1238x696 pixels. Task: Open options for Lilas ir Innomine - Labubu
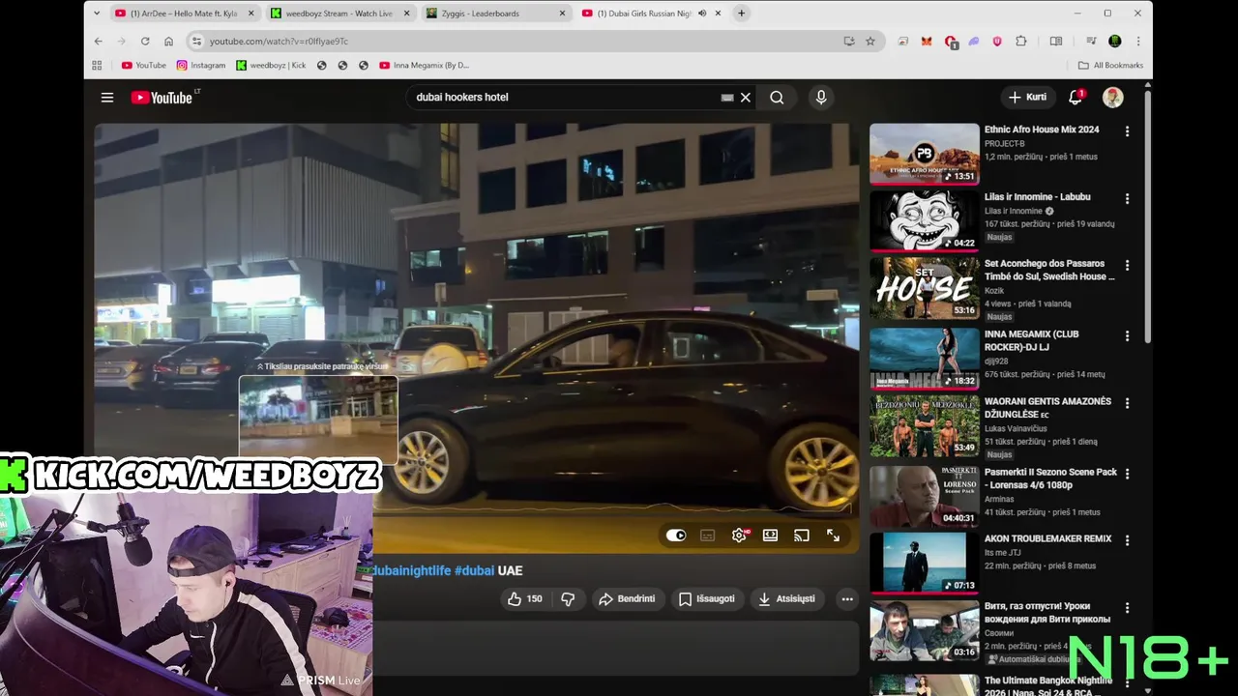(x=1127, y=198)
